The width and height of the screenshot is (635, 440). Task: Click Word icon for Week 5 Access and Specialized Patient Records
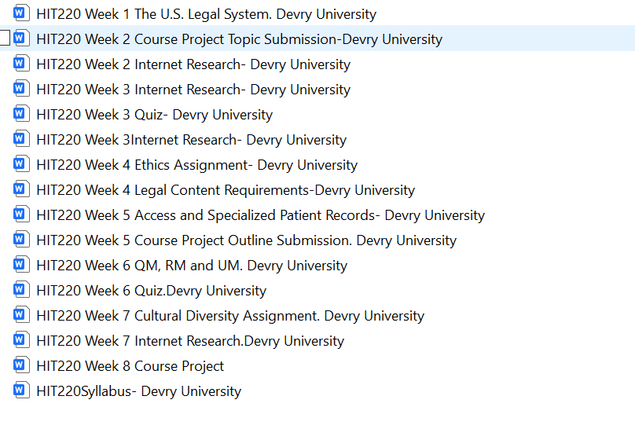point(21,214)
